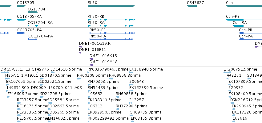
Task: Click the RH60208.5prime EST label
Action: point(93,75)
